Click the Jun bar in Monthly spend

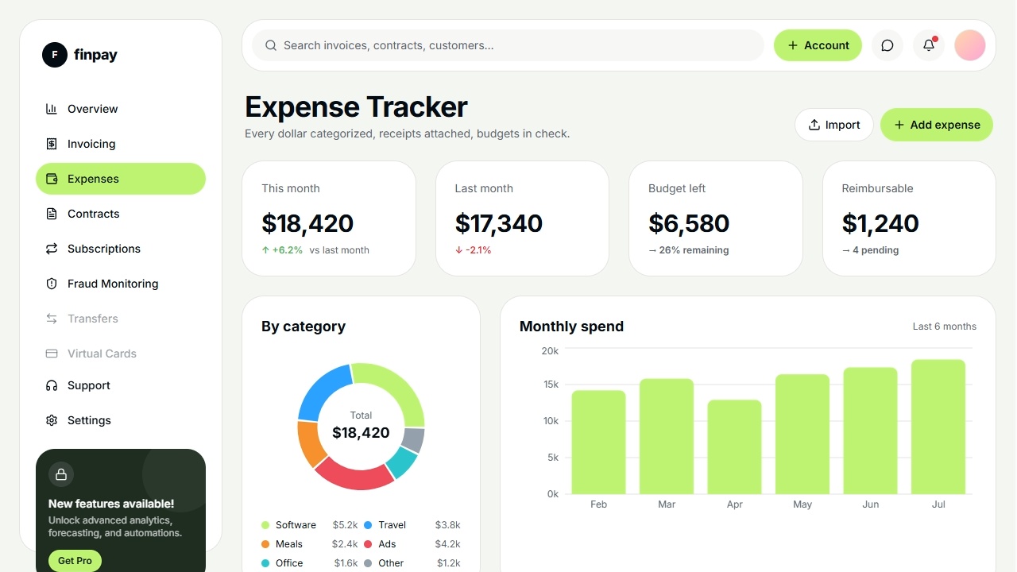point(871,431)
